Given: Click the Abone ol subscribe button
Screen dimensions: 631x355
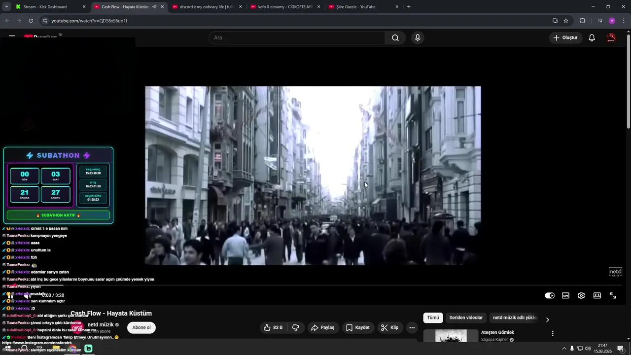Looking at the screenshot, I should 141,327.
